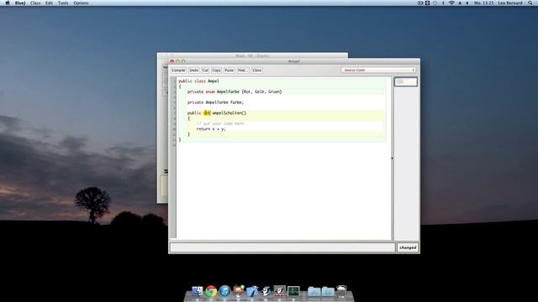Click the Compile button in the editor
The image size is (538, 302).
tap(178, 70)
